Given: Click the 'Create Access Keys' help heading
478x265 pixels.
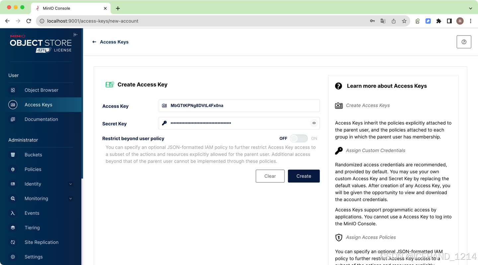Looking at the screenshot, I should click(368, 105).
